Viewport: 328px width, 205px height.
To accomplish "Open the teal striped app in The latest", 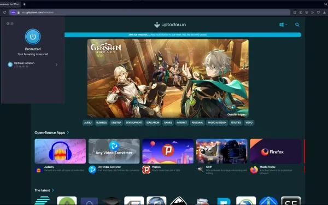I will click(43, 201).
